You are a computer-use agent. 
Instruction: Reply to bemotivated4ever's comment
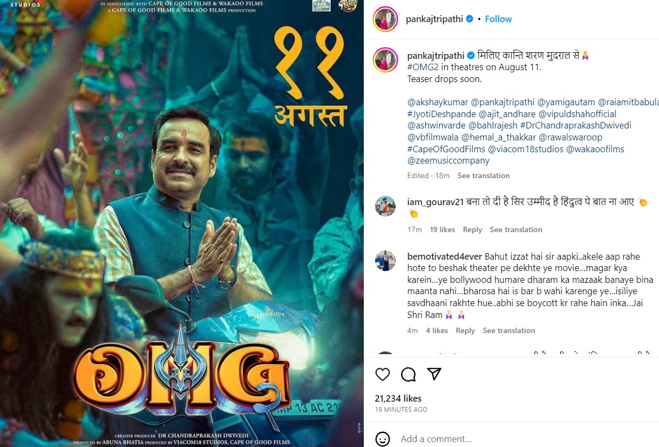pyautogui.click(x=465, y=330)
